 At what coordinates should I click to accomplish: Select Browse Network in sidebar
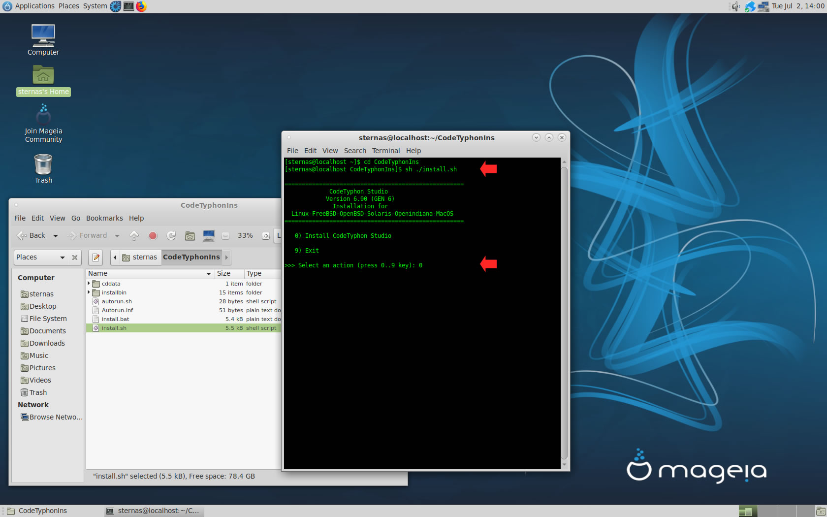[x=51, y=417]
